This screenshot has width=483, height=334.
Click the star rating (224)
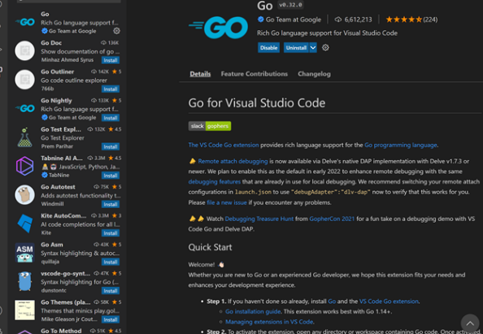[x=411, y=20]
